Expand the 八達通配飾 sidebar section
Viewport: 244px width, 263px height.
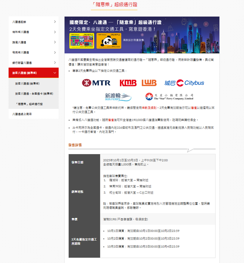click(x=33, y=22)
